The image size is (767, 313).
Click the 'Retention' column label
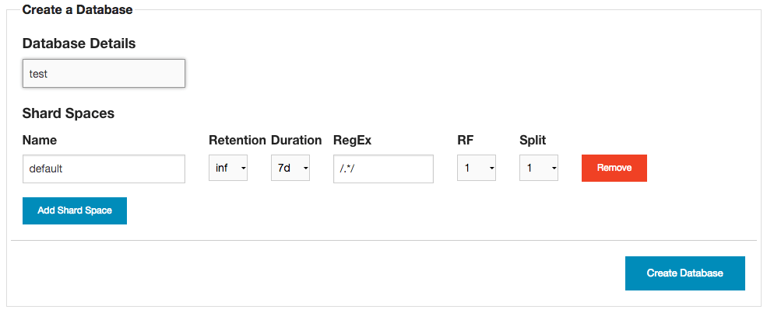(x=237, y=141)
